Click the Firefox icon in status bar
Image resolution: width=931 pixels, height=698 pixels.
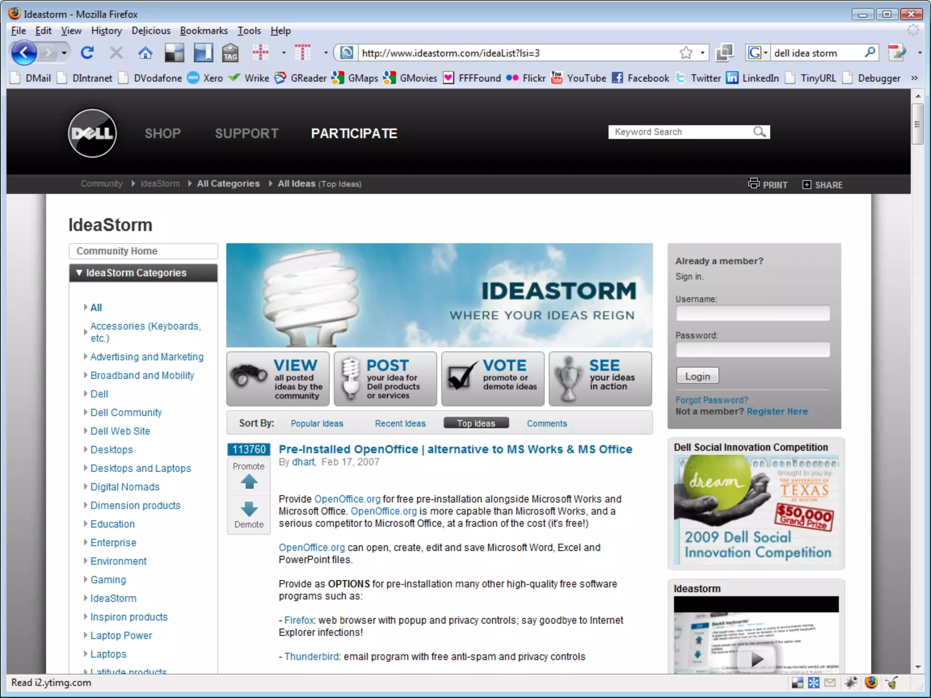tap(871, 682)
